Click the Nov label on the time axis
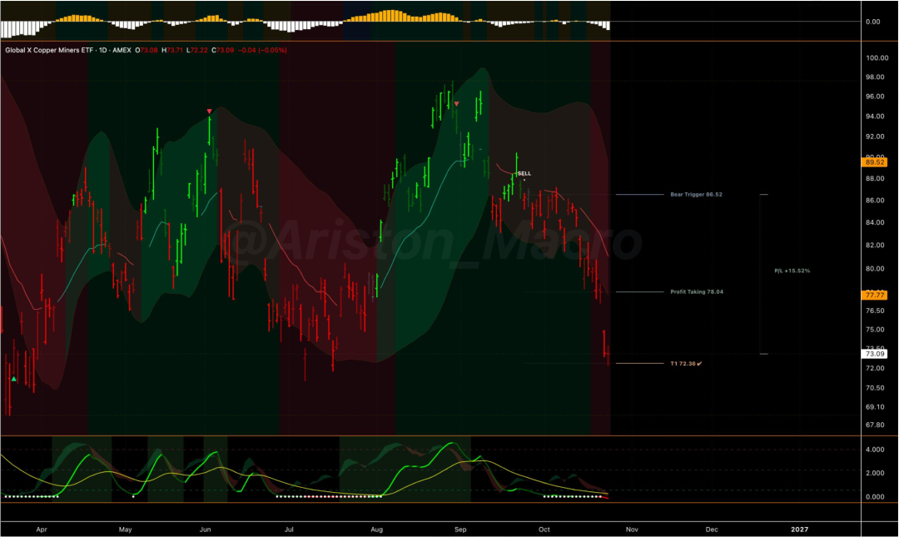 [x=632, y=530]
